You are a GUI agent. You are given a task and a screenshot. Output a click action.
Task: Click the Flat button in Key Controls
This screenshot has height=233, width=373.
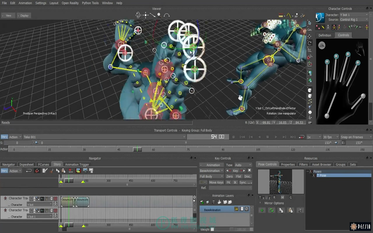tap(239, 176)
